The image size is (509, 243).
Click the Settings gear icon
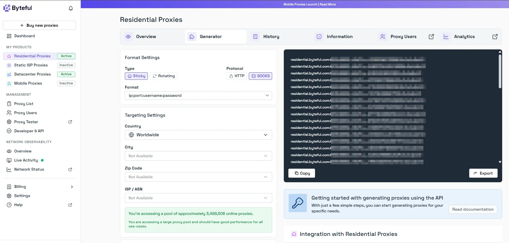(x=9, y=196)
